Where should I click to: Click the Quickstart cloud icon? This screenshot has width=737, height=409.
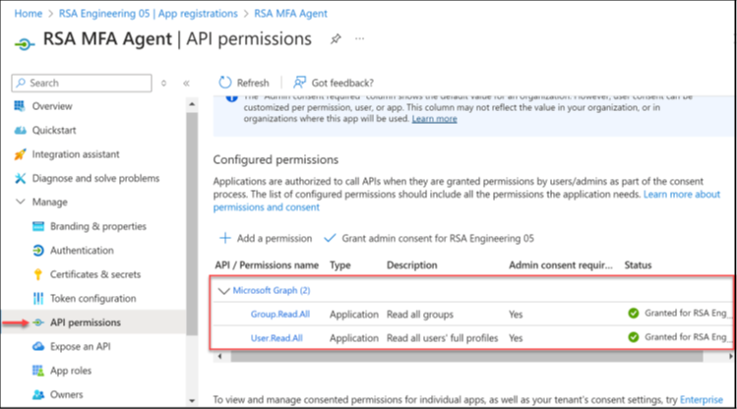click(20, 131)
